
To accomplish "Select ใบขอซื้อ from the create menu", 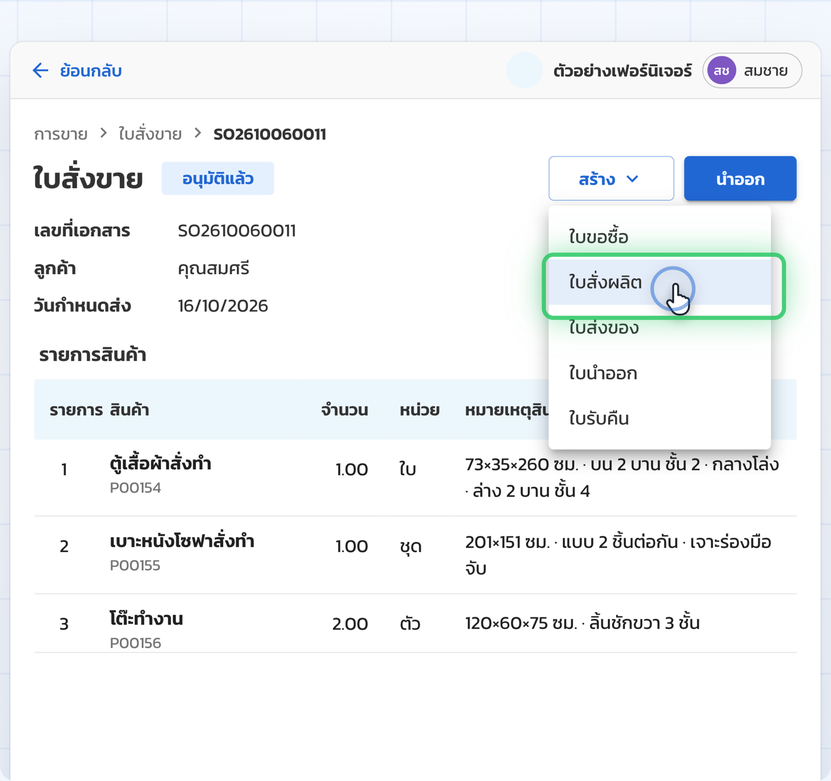I will pos(659,237).
